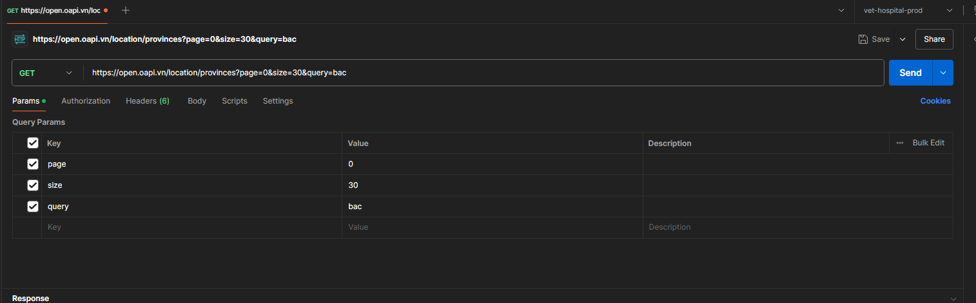
Task: Click the three-dots icon beside Bulk Edit
Action: pos(900,143)
